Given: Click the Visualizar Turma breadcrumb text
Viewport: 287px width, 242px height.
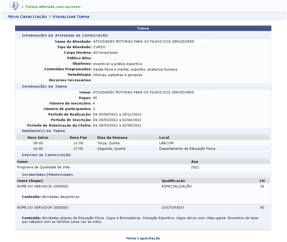Looking at the screenshot, I should tap(71, 17).
